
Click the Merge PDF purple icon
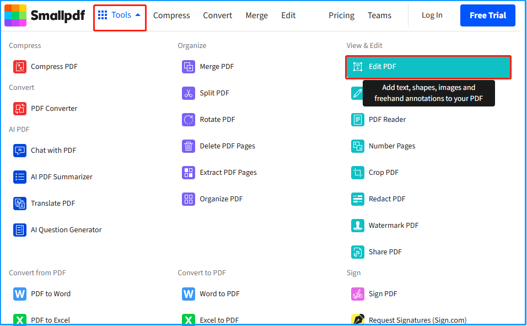point(189,67)
